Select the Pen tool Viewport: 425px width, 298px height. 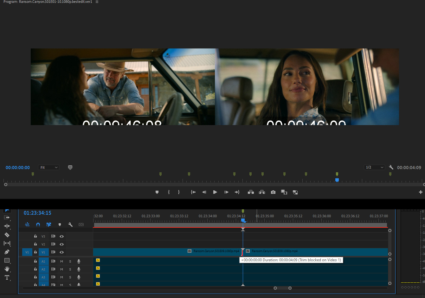(x=7, y=252)
